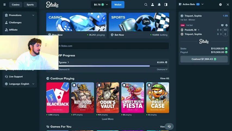Click View All for Continue Playing

[x=165, y=78]
